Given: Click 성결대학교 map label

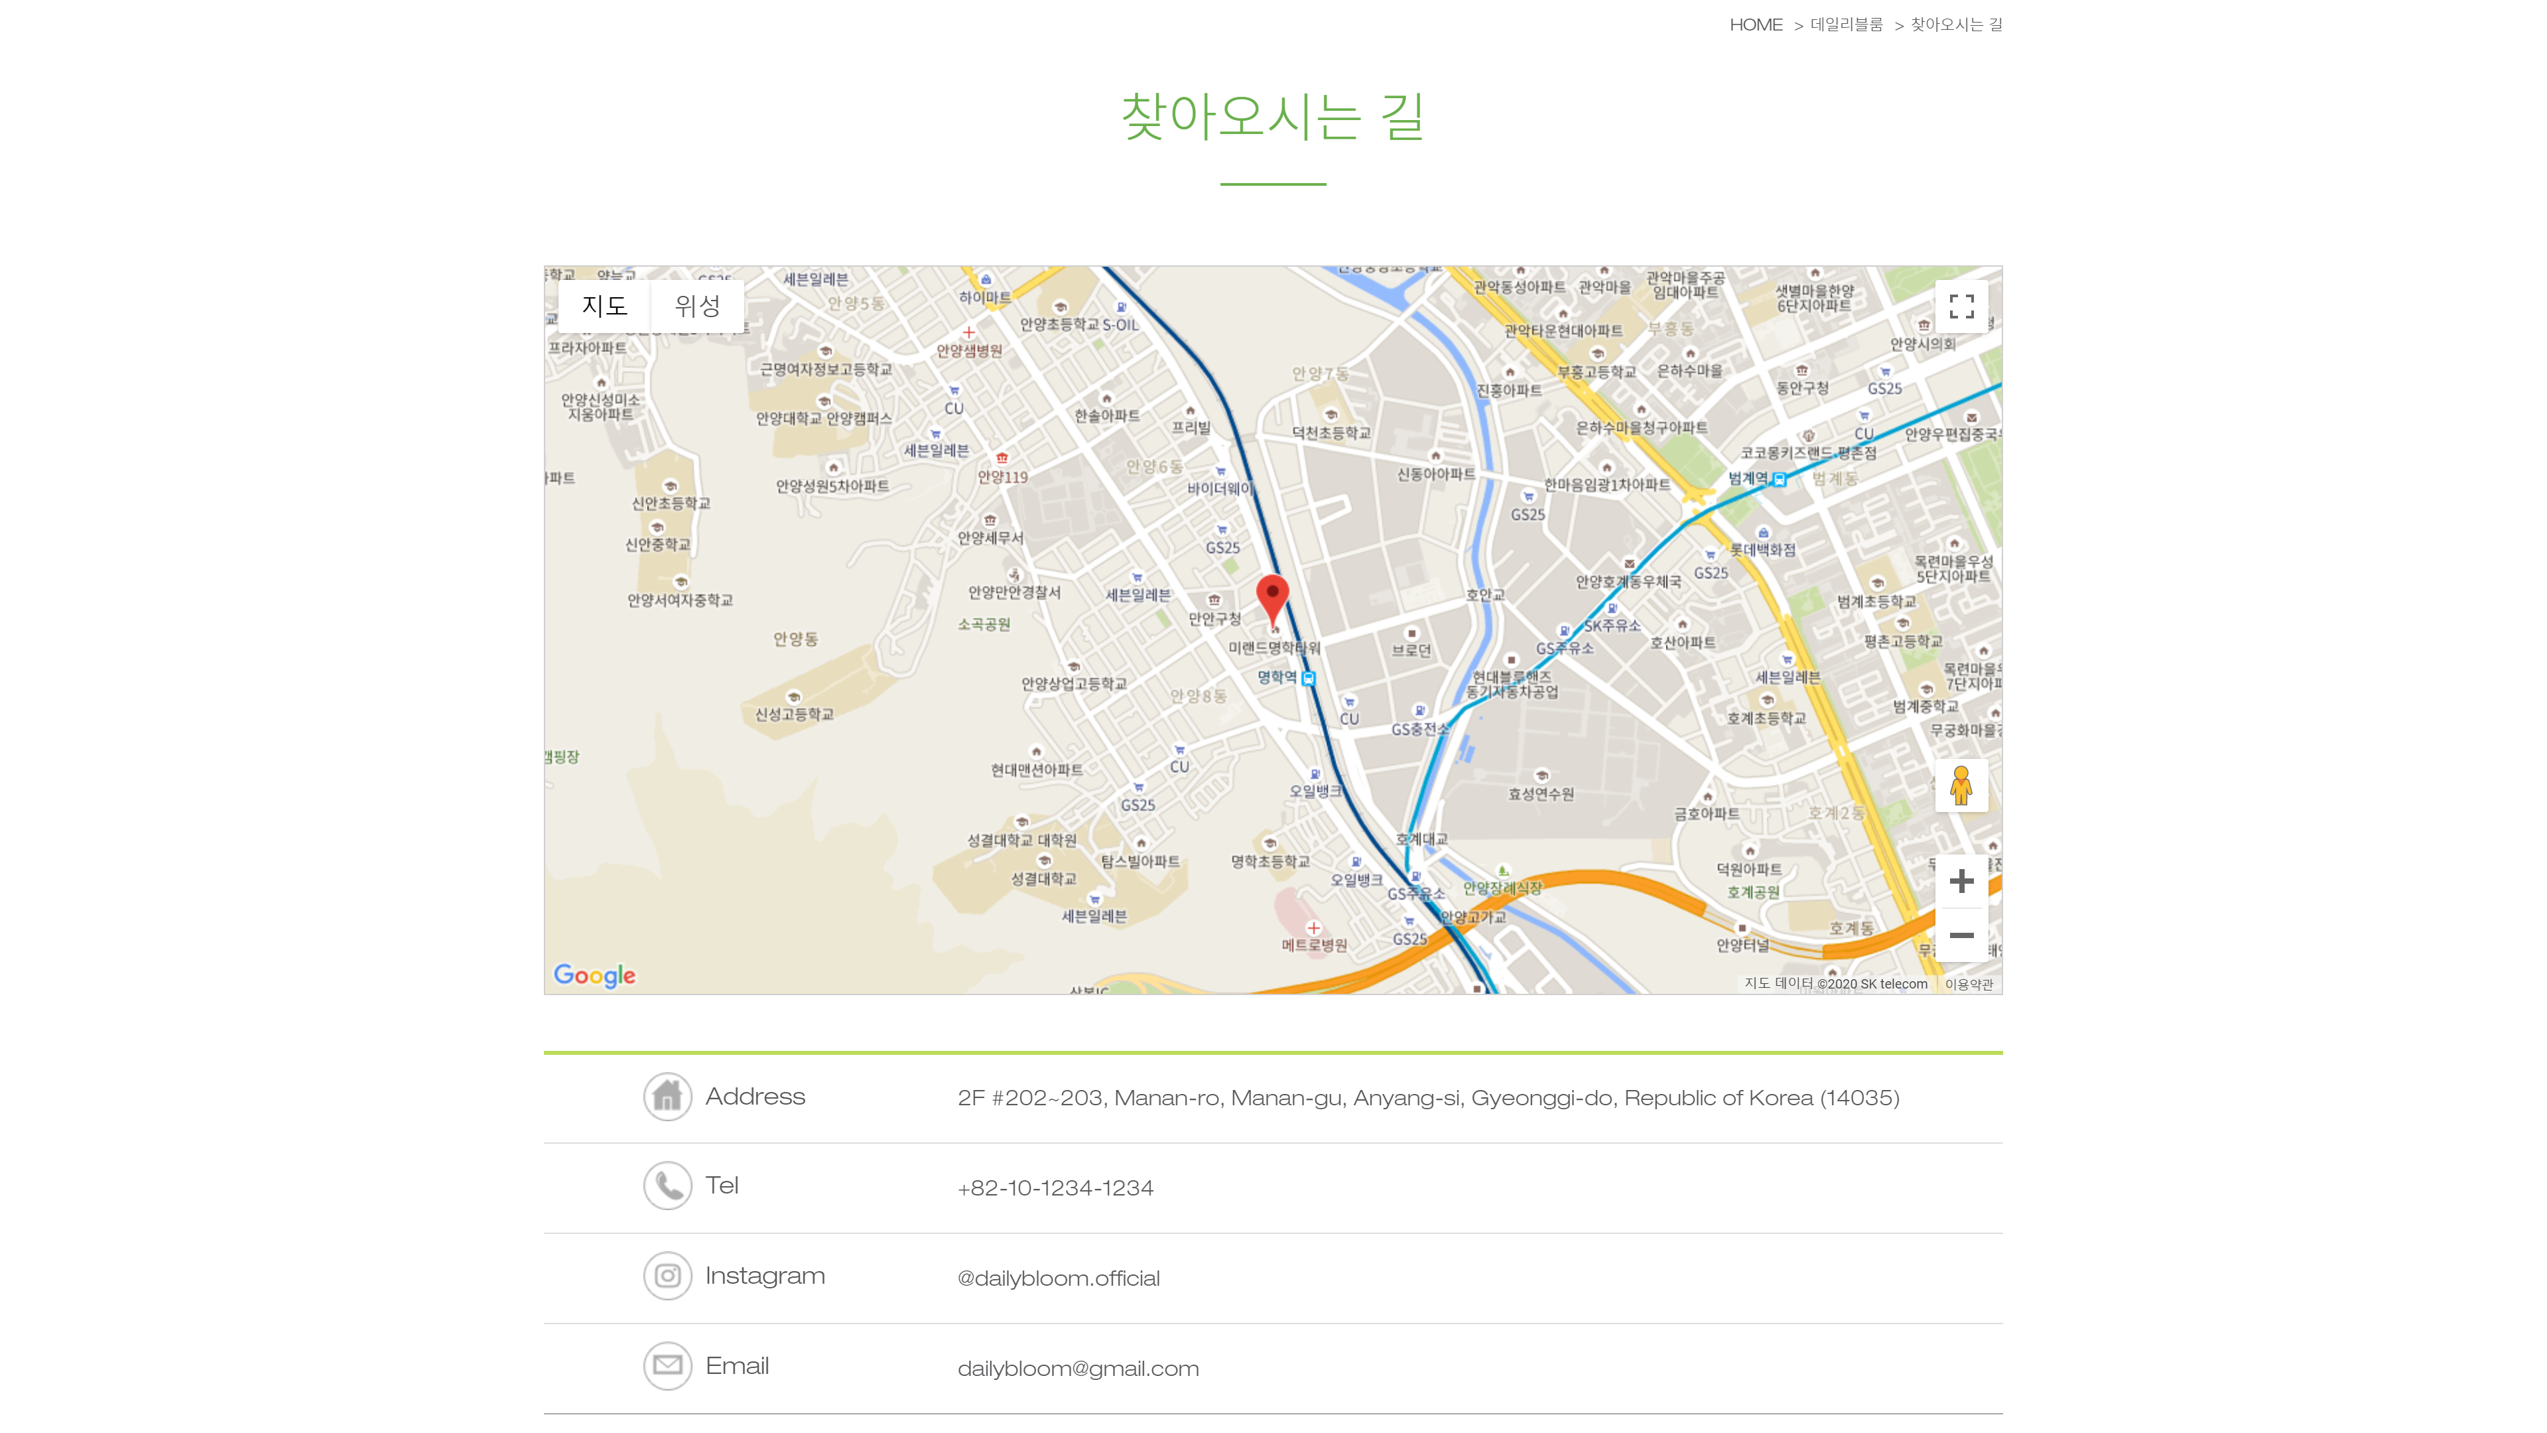Looking at the screenshot, I should tap(1044, 878).
